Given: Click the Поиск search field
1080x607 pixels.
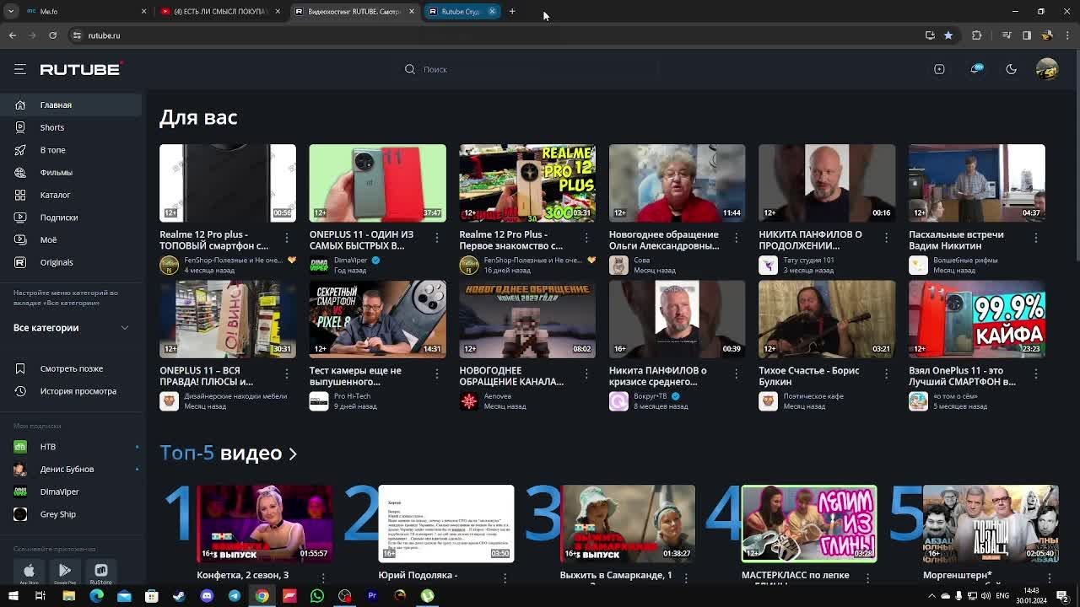Looking at the screenshot, I should 532,69.
